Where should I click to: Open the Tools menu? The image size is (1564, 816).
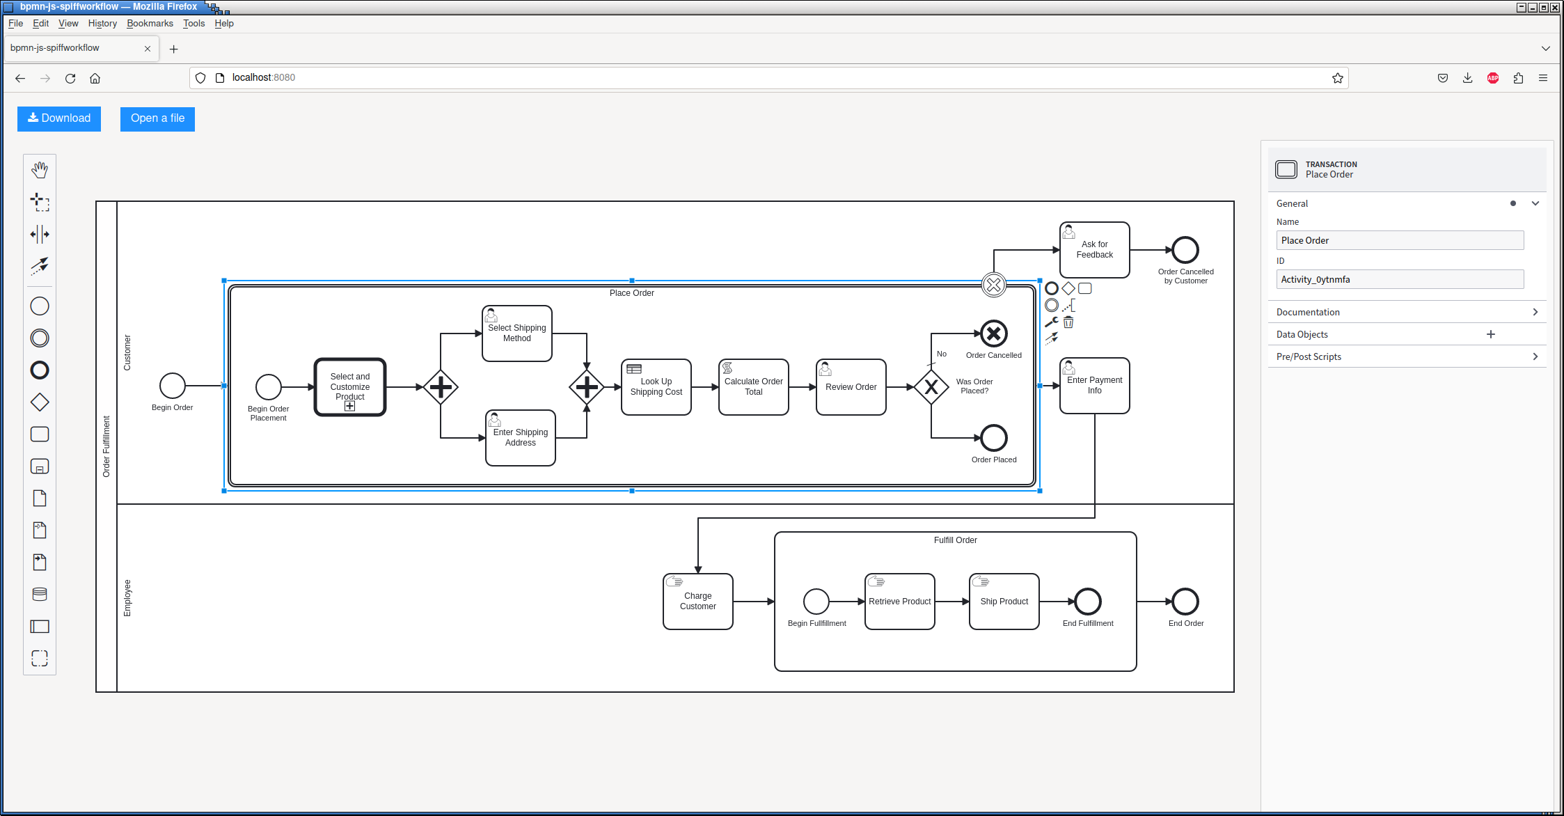pyautogui.click(x=193, y=23)
